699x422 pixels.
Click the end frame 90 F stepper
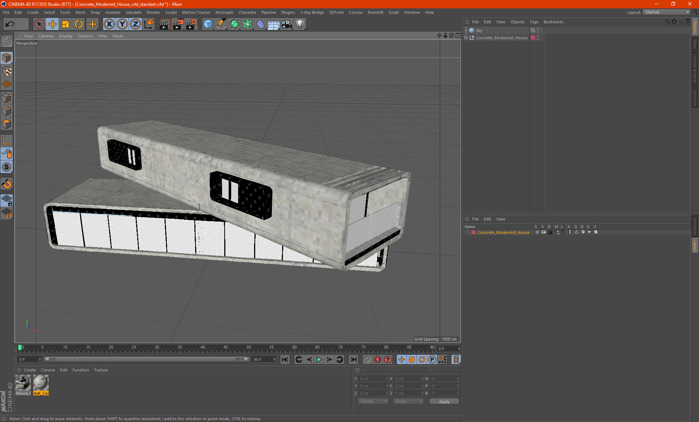click(274, 359)
